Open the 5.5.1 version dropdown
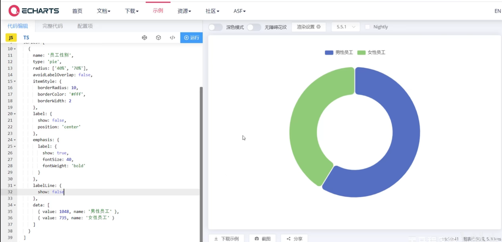 (345, 27)
